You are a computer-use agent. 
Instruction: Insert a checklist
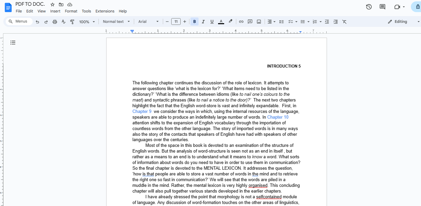coord(291,22)
